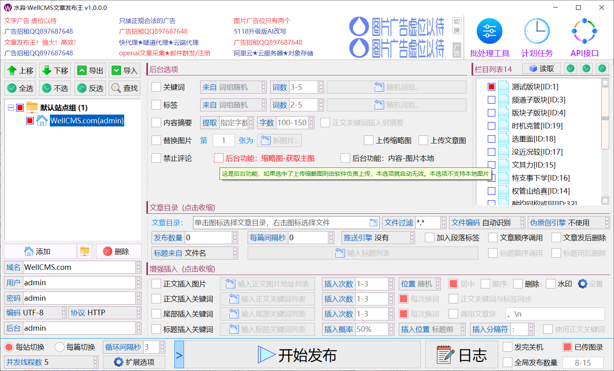Click the WellCMS.com(admin) house icon
The width and height of the screenshot is (614, 371).
click(42, 121)
